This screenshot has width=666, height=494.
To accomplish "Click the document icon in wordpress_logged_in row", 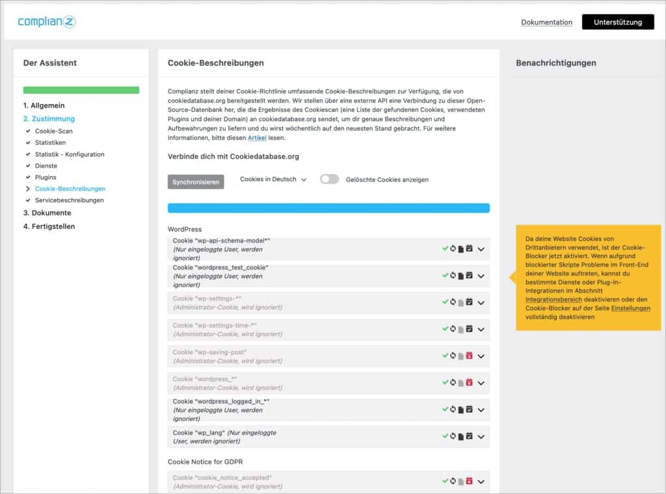I will click(461, 410).
